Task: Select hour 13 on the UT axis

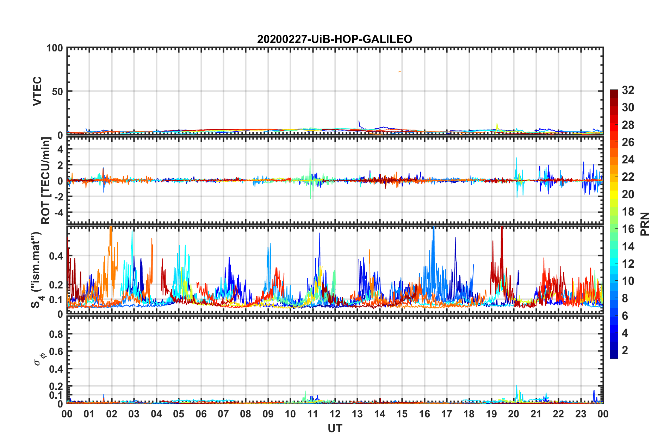Action: [x=357, y=414]
